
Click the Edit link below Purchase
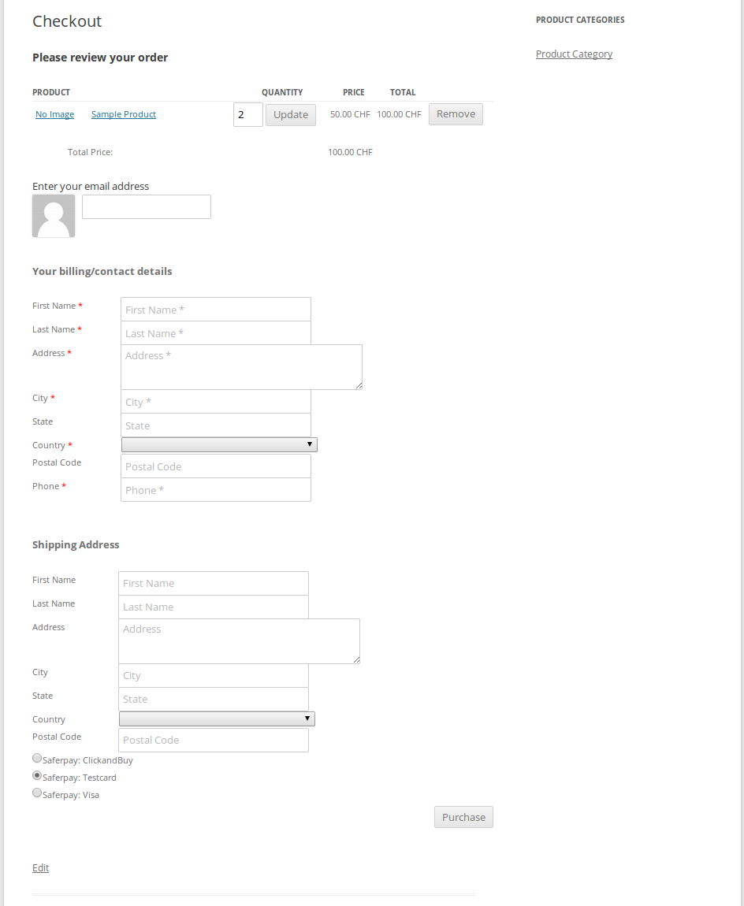40,867
